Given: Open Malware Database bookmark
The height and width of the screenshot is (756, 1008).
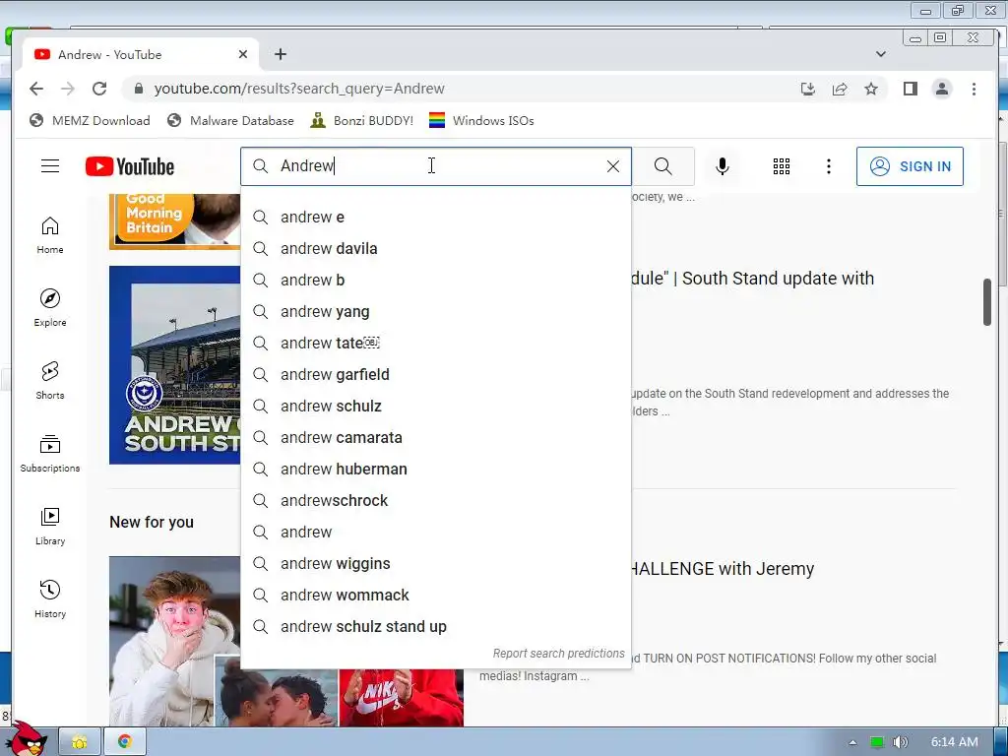Looking at the screenshot, I should (x=230, y=121).
